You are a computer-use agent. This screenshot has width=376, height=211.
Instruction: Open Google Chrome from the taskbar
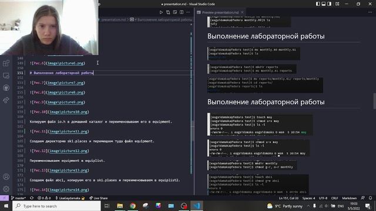click(133, 206)
